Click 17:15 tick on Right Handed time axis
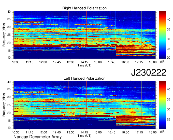 click(x=139, y=62)
